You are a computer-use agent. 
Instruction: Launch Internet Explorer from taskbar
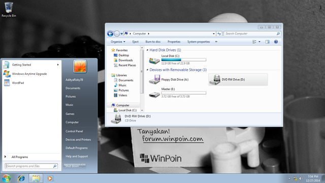21,178
